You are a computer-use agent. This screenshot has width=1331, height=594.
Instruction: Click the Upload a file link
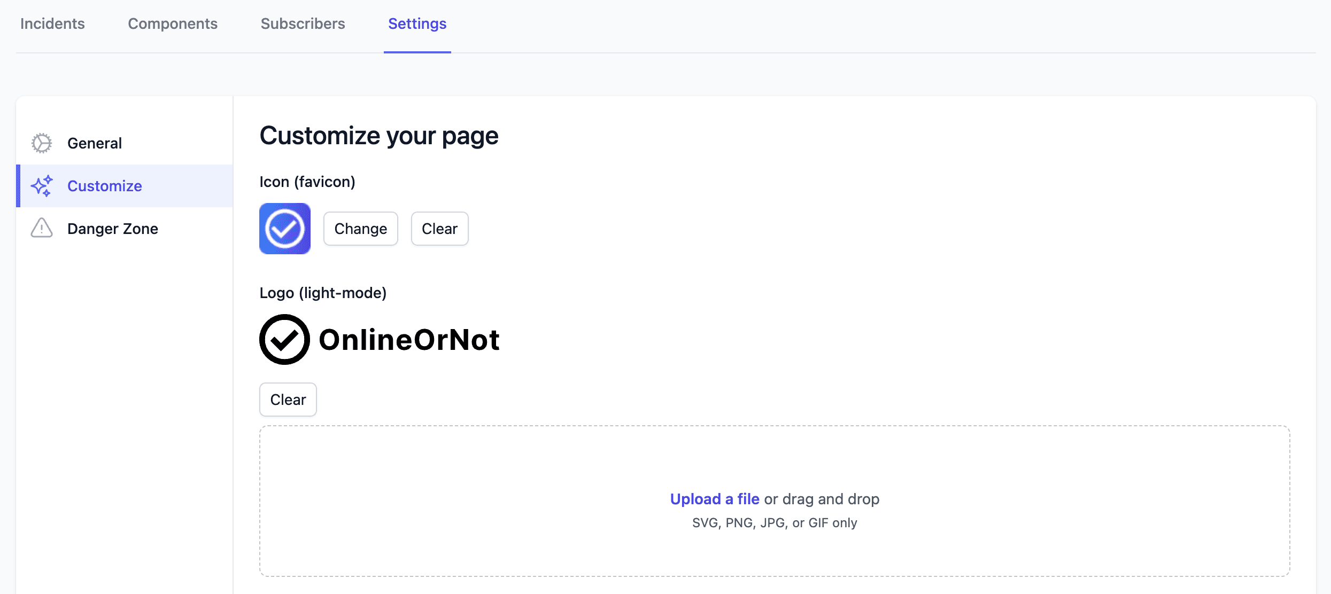click(x=714, y=498)
